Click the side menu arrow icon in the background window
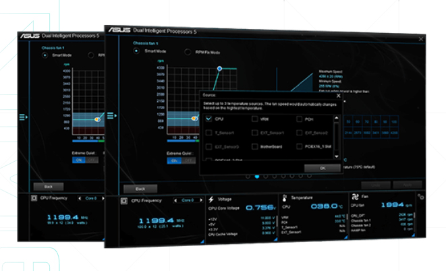 (x=24, y=117)
